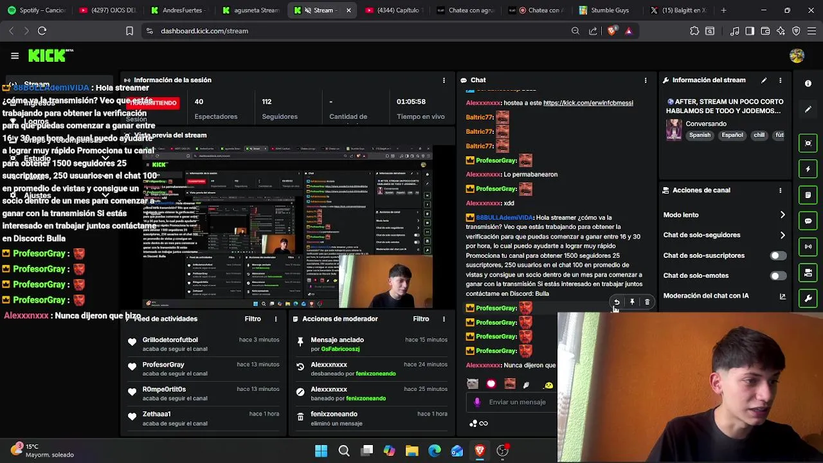This screenshot has width=823, height=463.
Task: Delete the hovered chat message
Action: [x=647, y=302]
